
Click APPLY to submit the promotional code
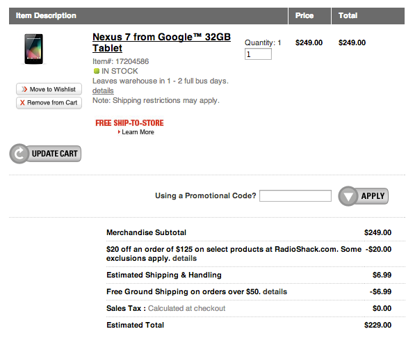click(373, 196)
